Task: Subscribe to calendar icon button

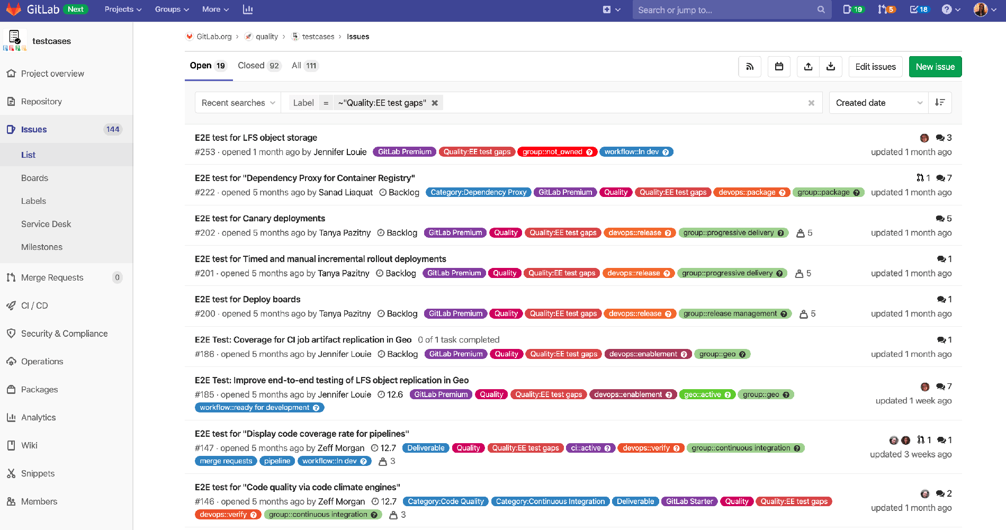Action: click(779, 67)
